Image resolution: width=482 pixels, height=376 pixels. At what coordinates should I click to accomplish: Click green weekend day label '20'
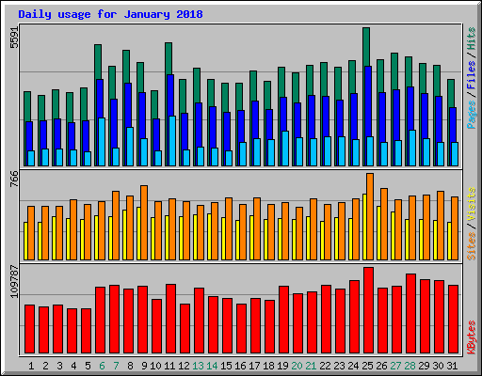click(x=297, y=366)
